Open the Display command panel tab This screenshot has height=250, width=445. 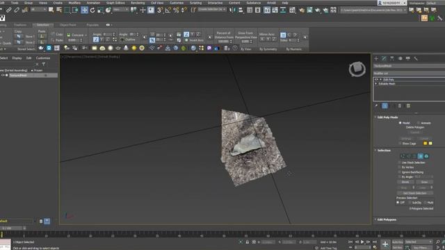(x=408, y=58)
